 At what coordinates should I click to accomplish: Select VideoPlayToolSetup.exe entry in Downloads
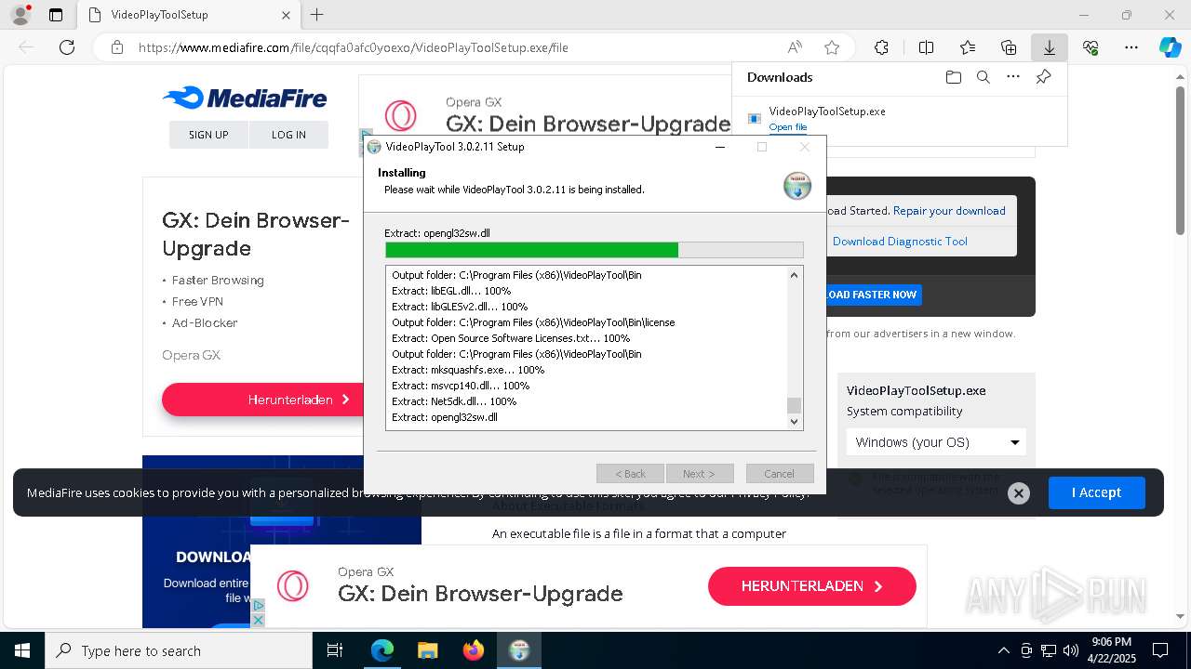click(899, 119)
